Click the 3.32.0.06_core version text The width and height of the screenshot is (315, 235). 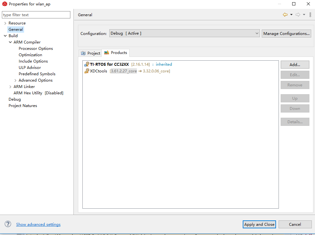click(156, 71)
